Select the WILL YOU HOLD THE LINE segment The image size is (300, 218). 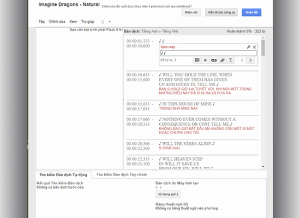pos(195,80)
